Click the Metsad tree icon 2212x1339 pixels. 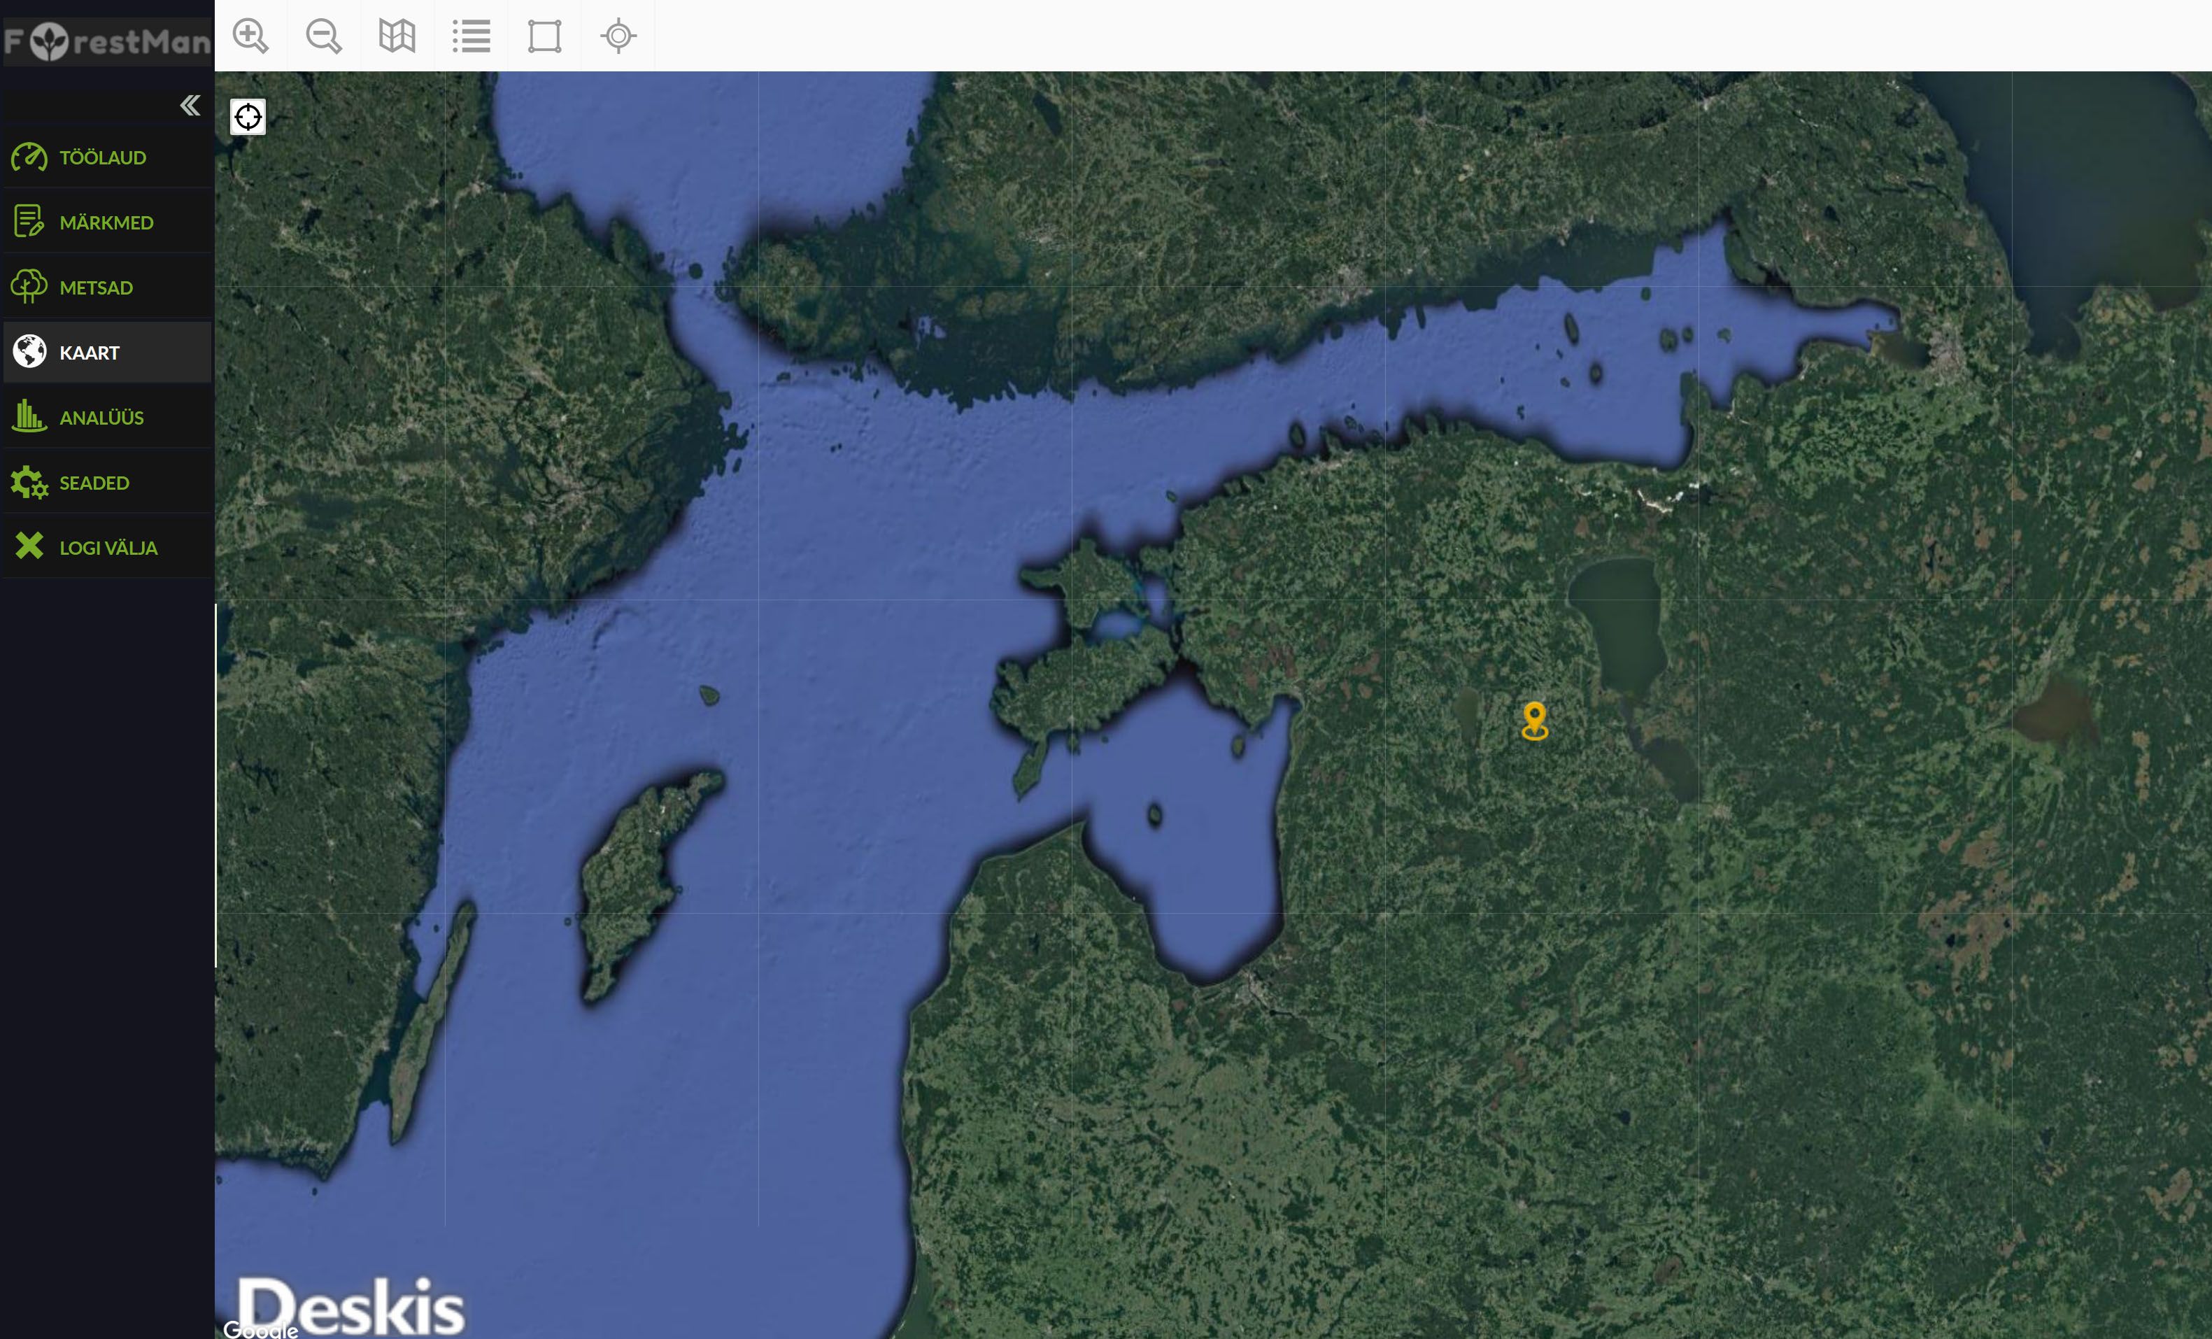click(x=29, y=287)
